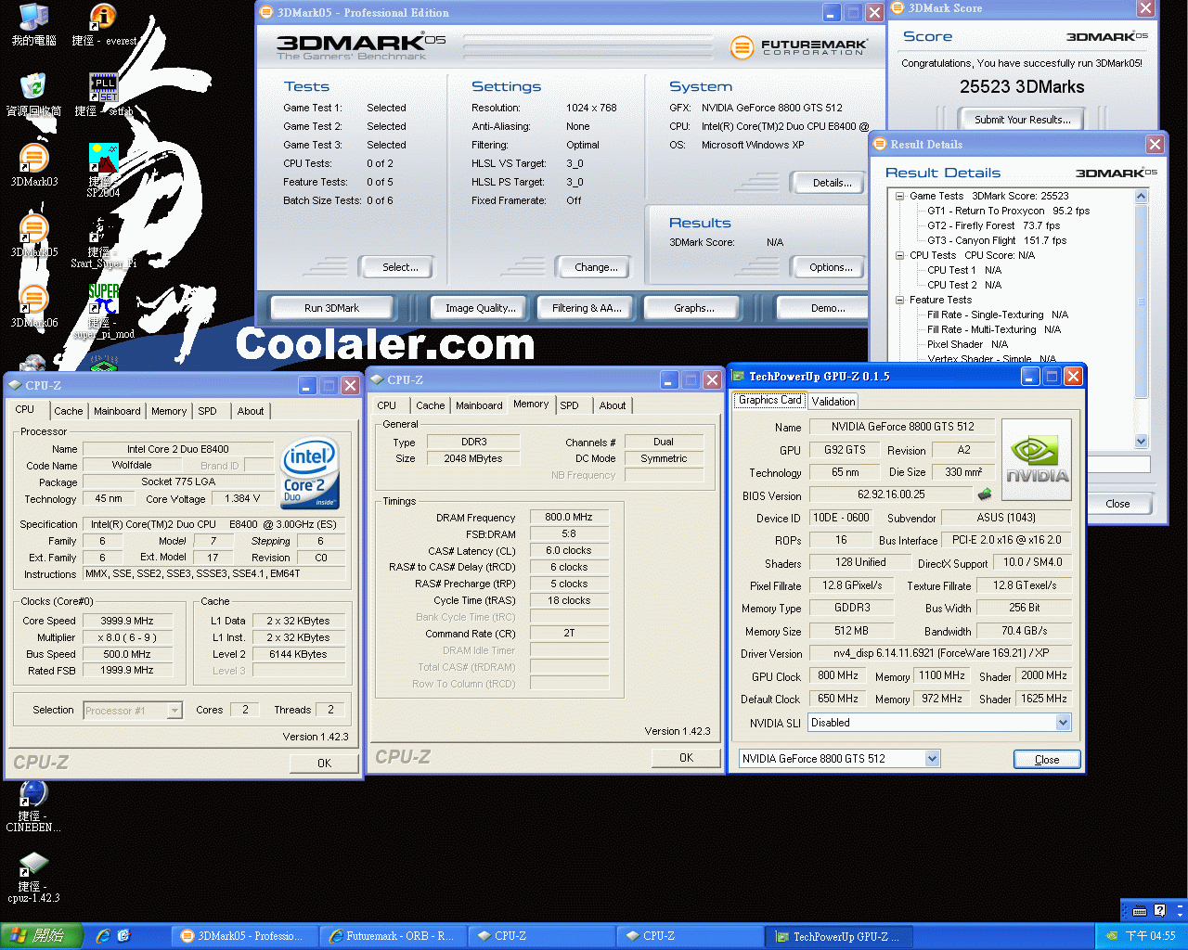Select GT1 - Return To Proxycon result row
Screen dimensions: 1188x950
(x=1008, y=211)
